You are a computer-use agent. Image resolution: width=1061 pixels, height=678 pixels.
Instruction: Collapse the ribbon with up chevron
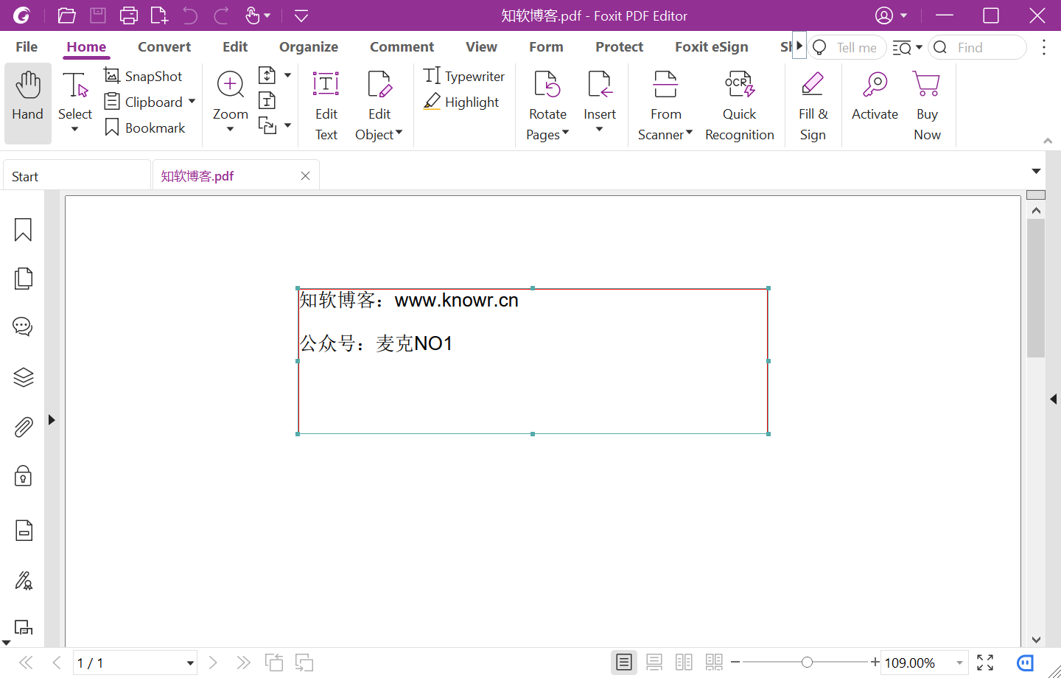[1048, 141]
